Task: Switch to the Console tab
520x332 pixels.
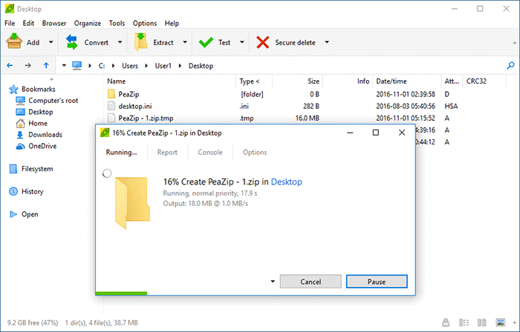Action: point(210,153)
